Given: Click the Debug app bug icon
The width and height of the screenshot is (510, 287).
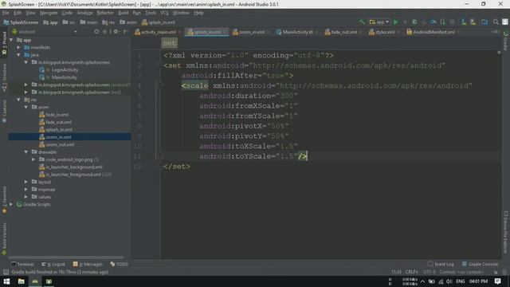Looking at the screenshot, I should pyautogui.click(x=414, y=22).
